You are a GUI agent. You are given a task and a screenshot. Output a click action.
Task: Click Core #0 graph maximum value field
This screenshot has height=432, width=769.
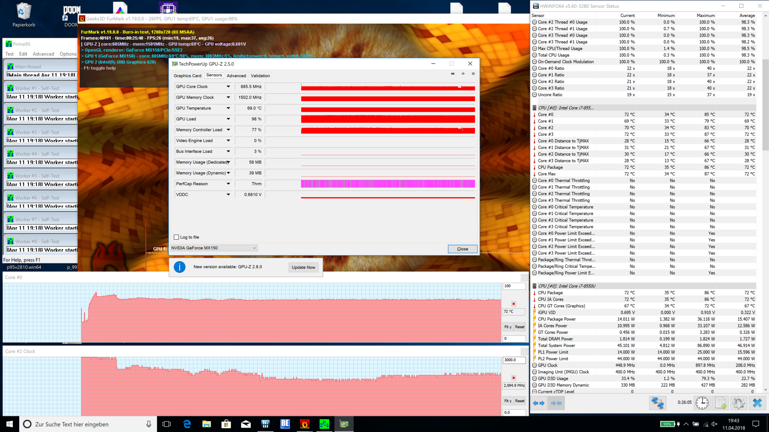(x=514, y=286)
